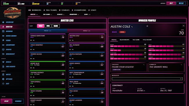Image resolution: width=189 pixels, height=106 pixels.
Task: Open the Overview home icon
Action: (x=3, y=22)
